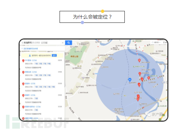The height and width of the screenshot is (131, 185).
Task: Open the third bus stop result title
Action: click(30, 83)
